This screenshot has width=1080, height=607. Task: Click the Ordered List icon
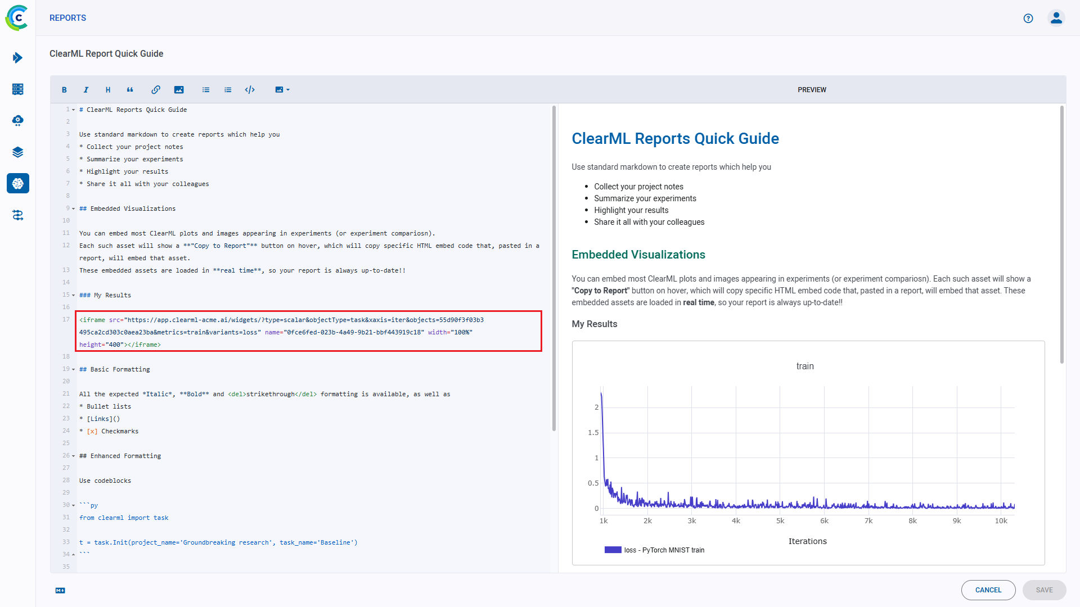point(228,90)
